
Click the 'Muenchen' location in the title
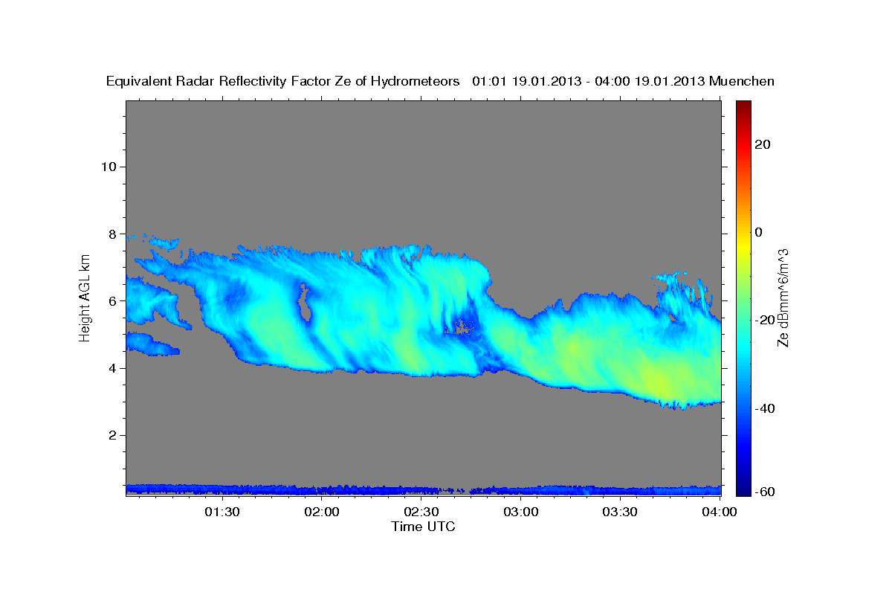742,82
